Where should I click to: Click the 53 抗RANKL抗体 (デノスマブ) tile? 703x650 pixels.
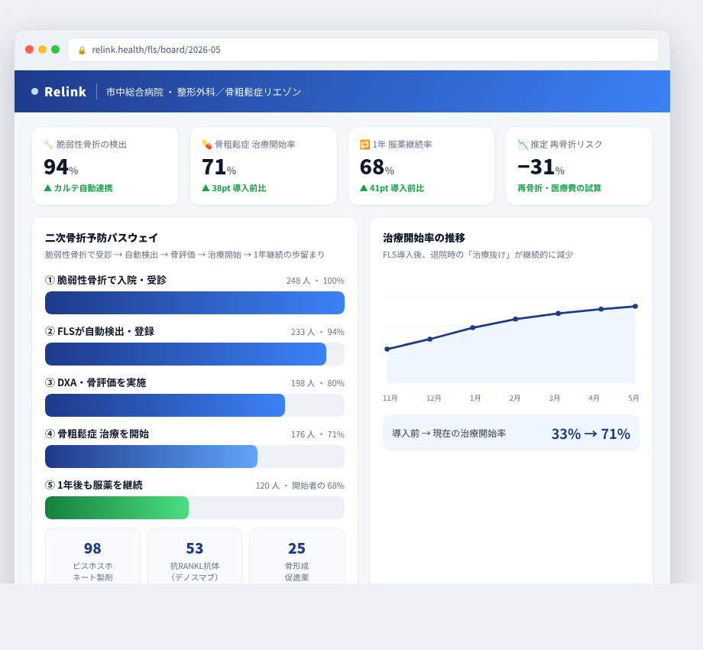point(195,556)
